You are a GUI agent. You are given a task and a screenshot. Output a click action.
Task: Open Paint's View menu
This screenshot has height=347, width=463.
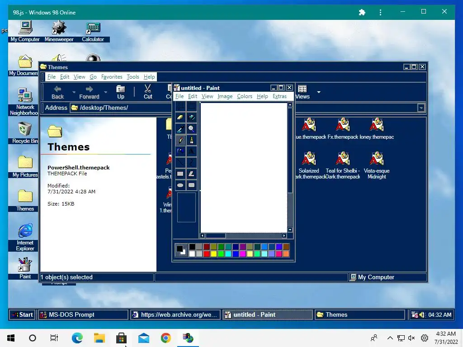pos(207,96)
